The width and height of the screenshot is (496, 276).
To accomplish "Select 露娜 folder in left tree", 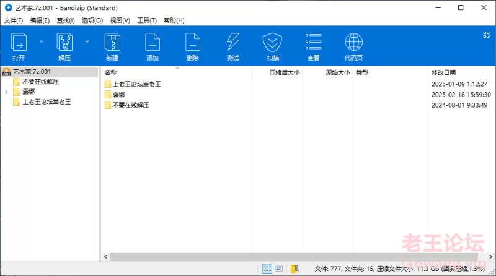I will coord(29,92).
